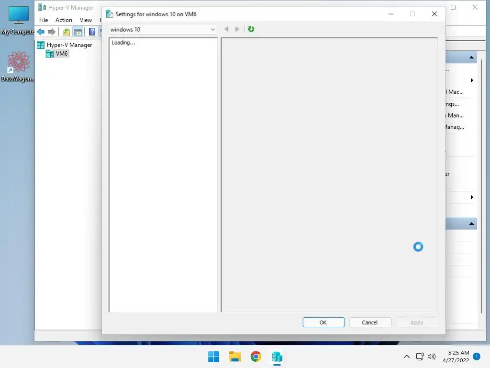Click the Cancel button

370,322
